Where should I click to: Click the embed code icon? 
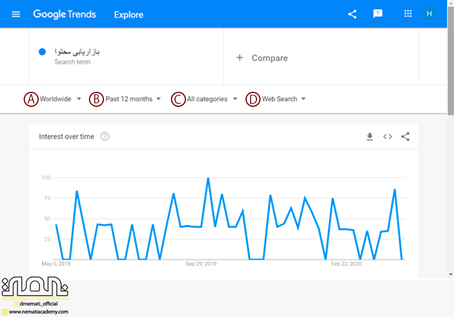pyautogui.click(x=388, y=137)
